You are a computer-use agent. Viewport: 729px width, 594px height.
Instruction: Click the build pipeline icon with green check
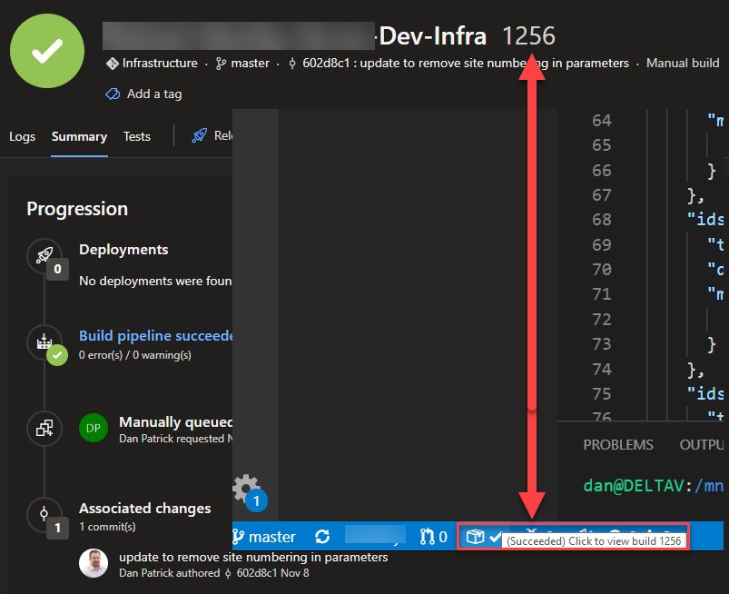pyautogui.click(x=44, y=342)
